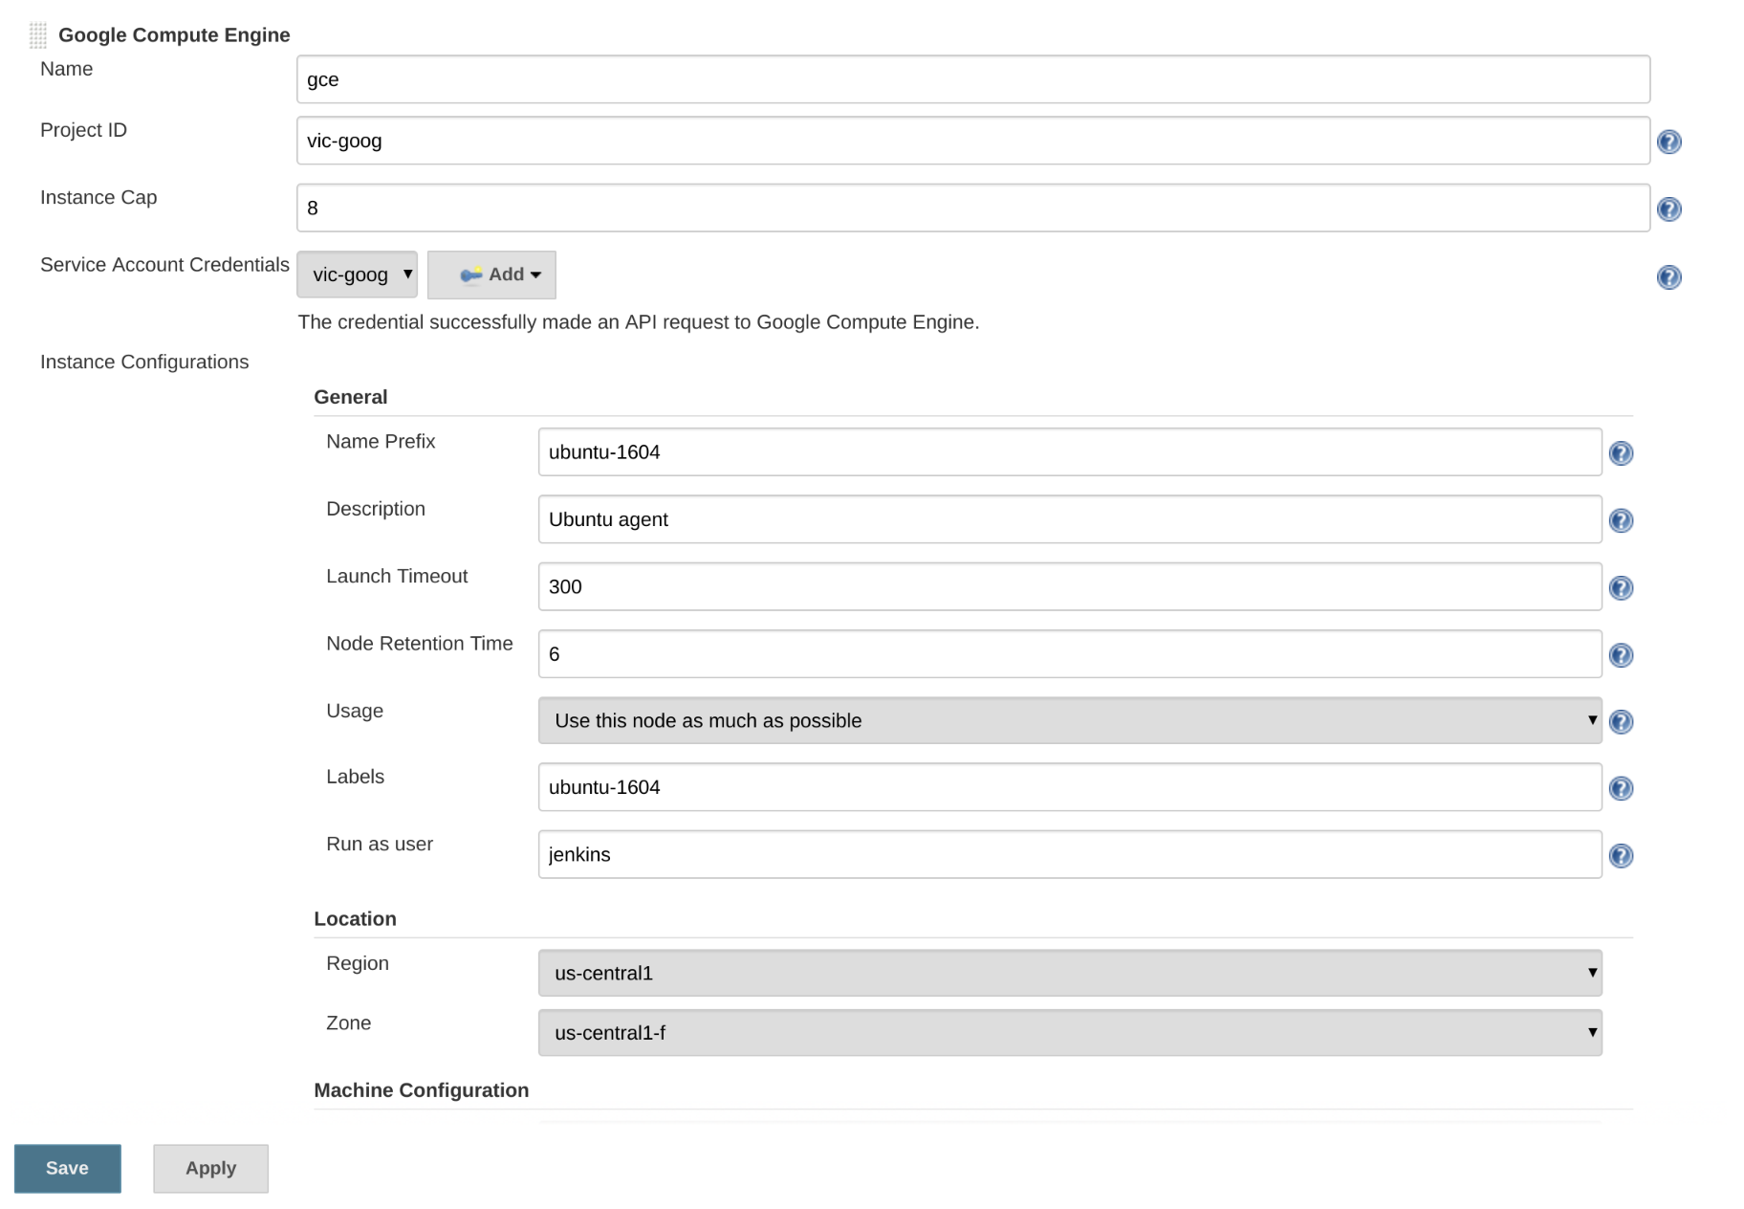Image resolution: width=1744 pixels, height=1209 pixels.
Task: Focus the Name Prefix input
Action: pyautogui.click(x=1070, y=451)
